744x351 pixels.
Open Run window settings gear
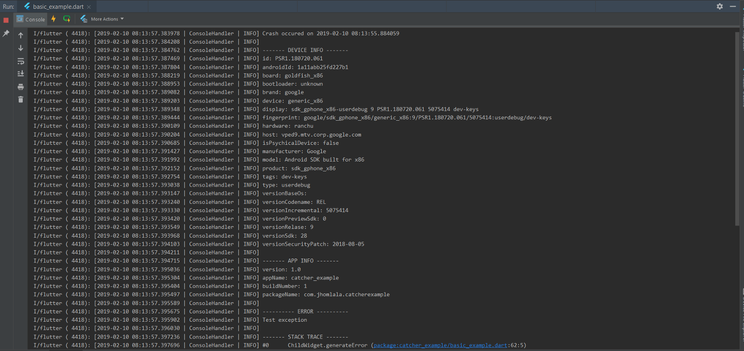tap(720, 6)
